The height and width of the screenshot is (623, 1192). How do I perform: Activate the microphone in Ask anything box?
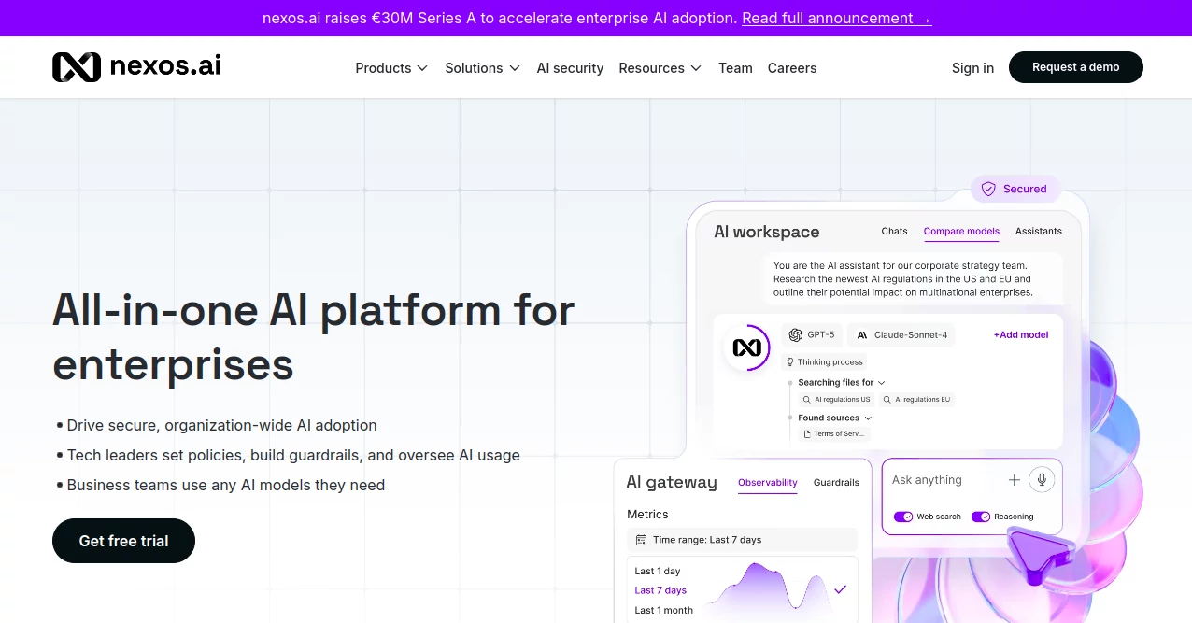point(1041,479)
